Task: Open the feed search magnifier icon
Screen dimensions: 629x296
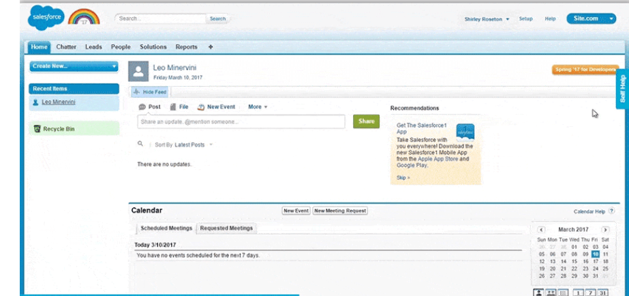Action: [x=140, y=143]
